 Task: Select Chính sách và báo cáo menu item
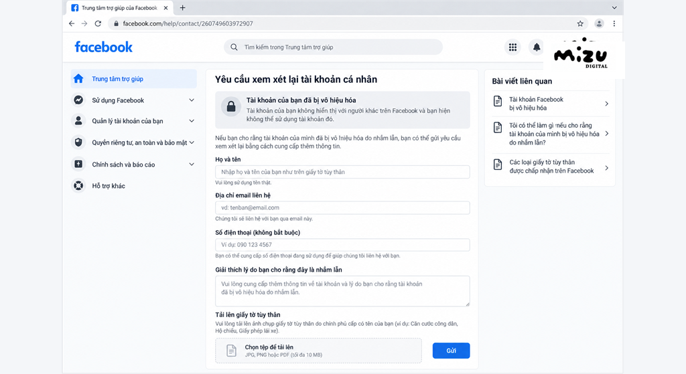pos(134,165)
